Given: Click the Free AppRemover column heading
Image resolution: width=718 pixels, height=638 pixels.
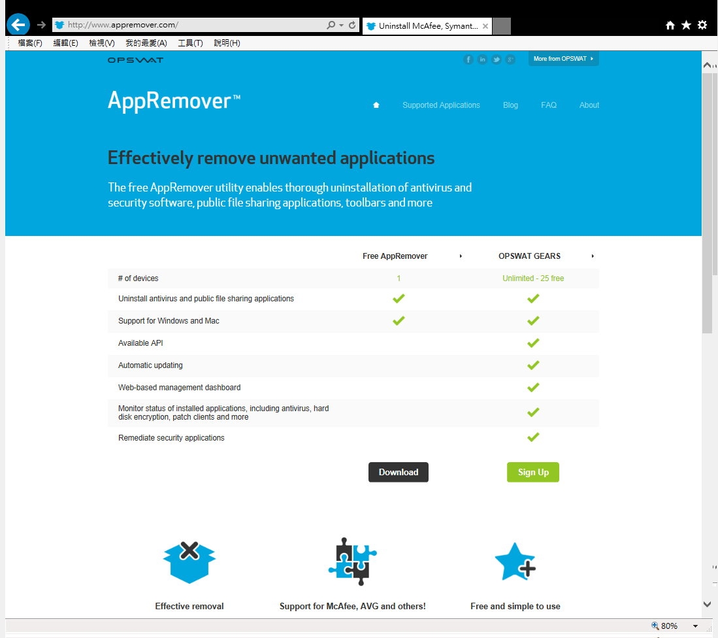Looking at the screenshot, I should tap(395, 256).
